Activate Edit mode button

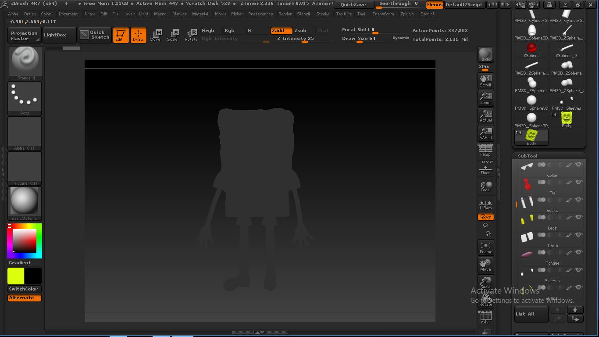click(x=121, y=35)
